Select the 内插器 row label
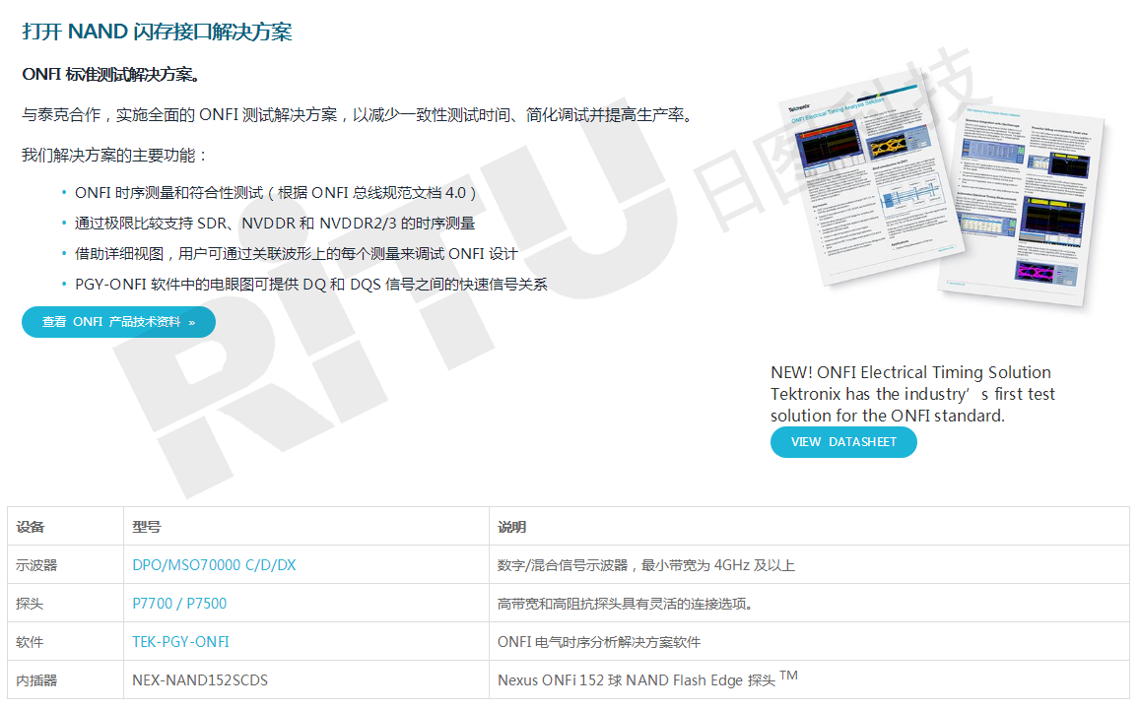 36,680
